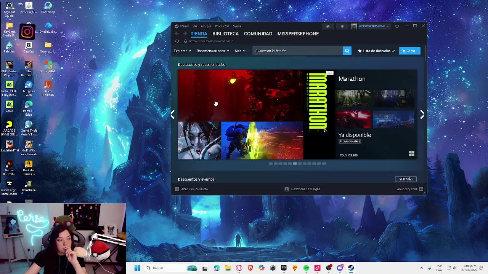Click the padlock icon beside the URL
Image resolution: width=488 pixels, height=274 pixels.
185,41
